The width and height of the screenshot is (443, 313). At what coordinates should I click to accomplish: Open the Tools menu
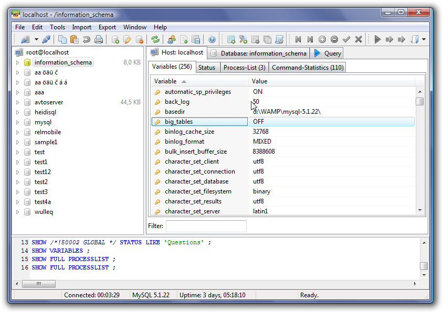coord(57,27)
